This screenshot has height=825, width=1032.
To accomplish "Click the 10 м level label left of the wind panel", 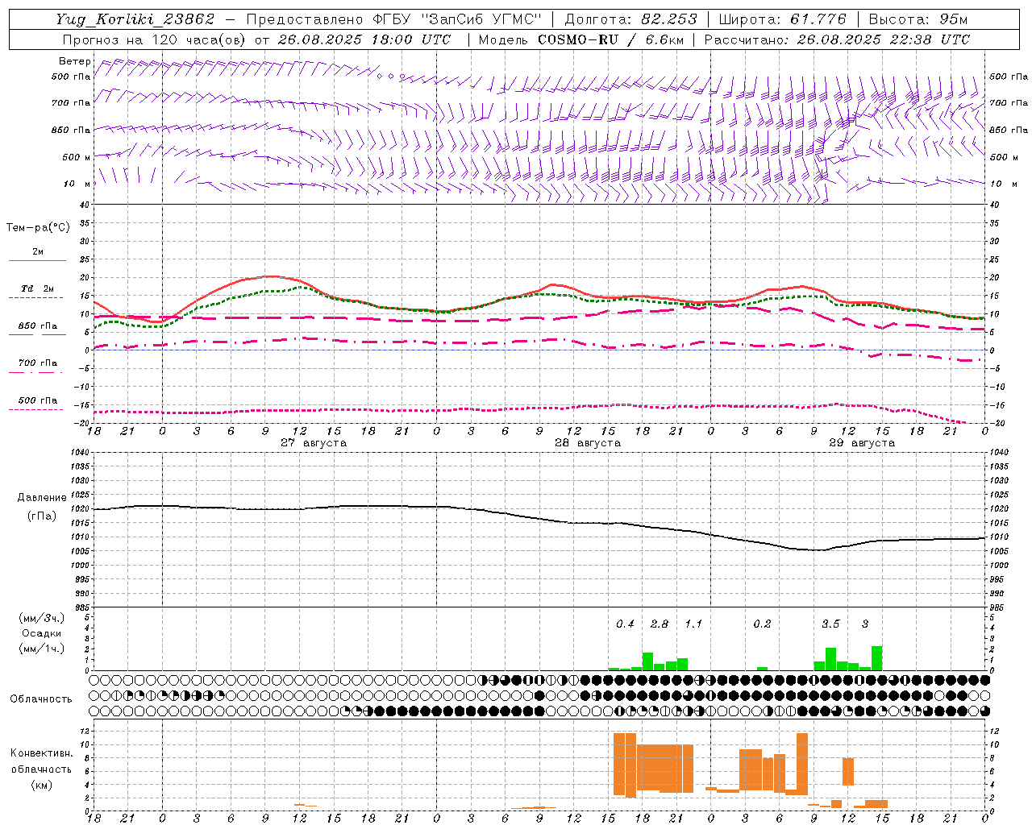I will 77,184.
